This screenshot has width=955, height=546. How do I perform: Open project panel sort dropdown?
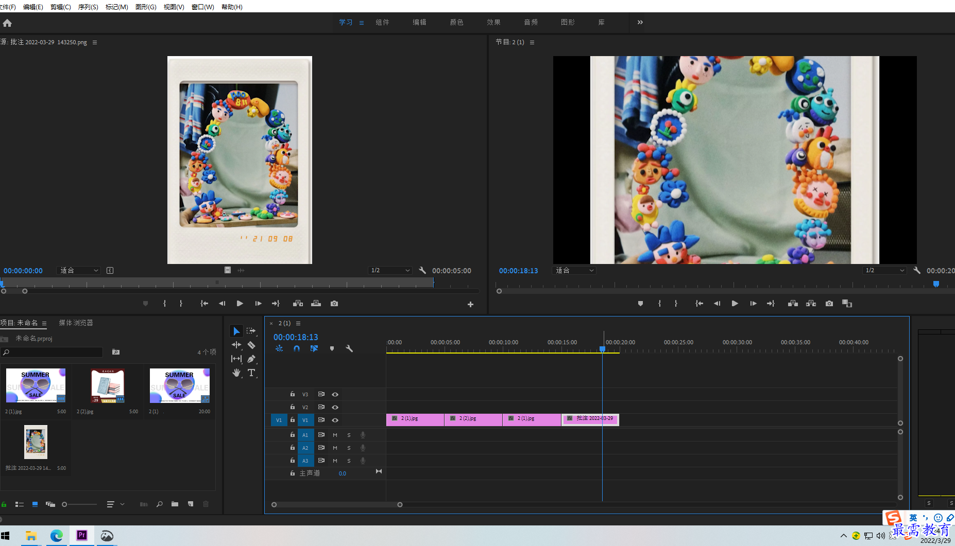115,504
